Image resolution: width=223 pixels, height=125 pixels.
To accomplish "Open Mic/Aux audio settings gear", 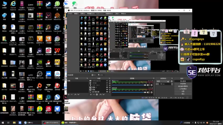I will (152, 85).
